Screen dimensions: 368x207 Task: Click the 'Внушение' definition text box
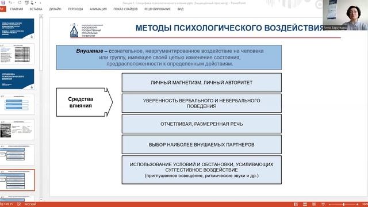(x=168, y=57)
